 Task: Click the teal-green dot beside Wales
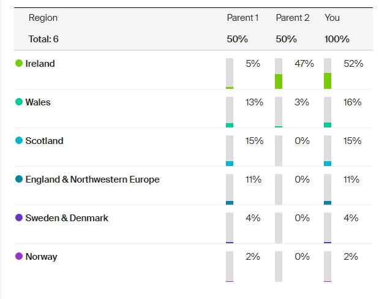tap(19, 102)
